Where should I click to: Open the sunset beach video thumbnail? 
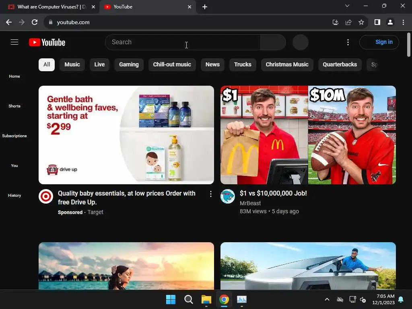point(126,266)
